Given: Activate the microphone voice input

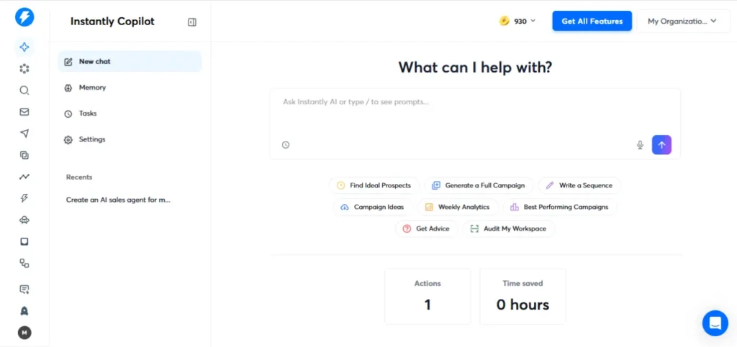Looking at the screenshot, I should (x=640, y=145).
